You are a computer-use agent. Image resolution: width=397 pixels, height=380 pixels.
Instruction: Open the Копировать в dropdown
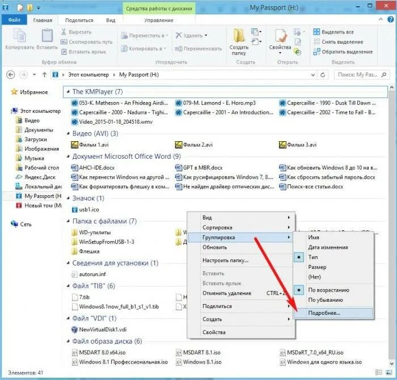click(143, 48)
